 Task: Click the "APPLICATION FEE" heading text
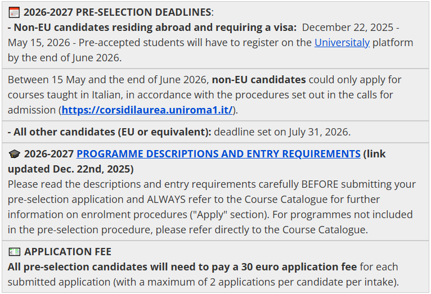coord(68,252)
